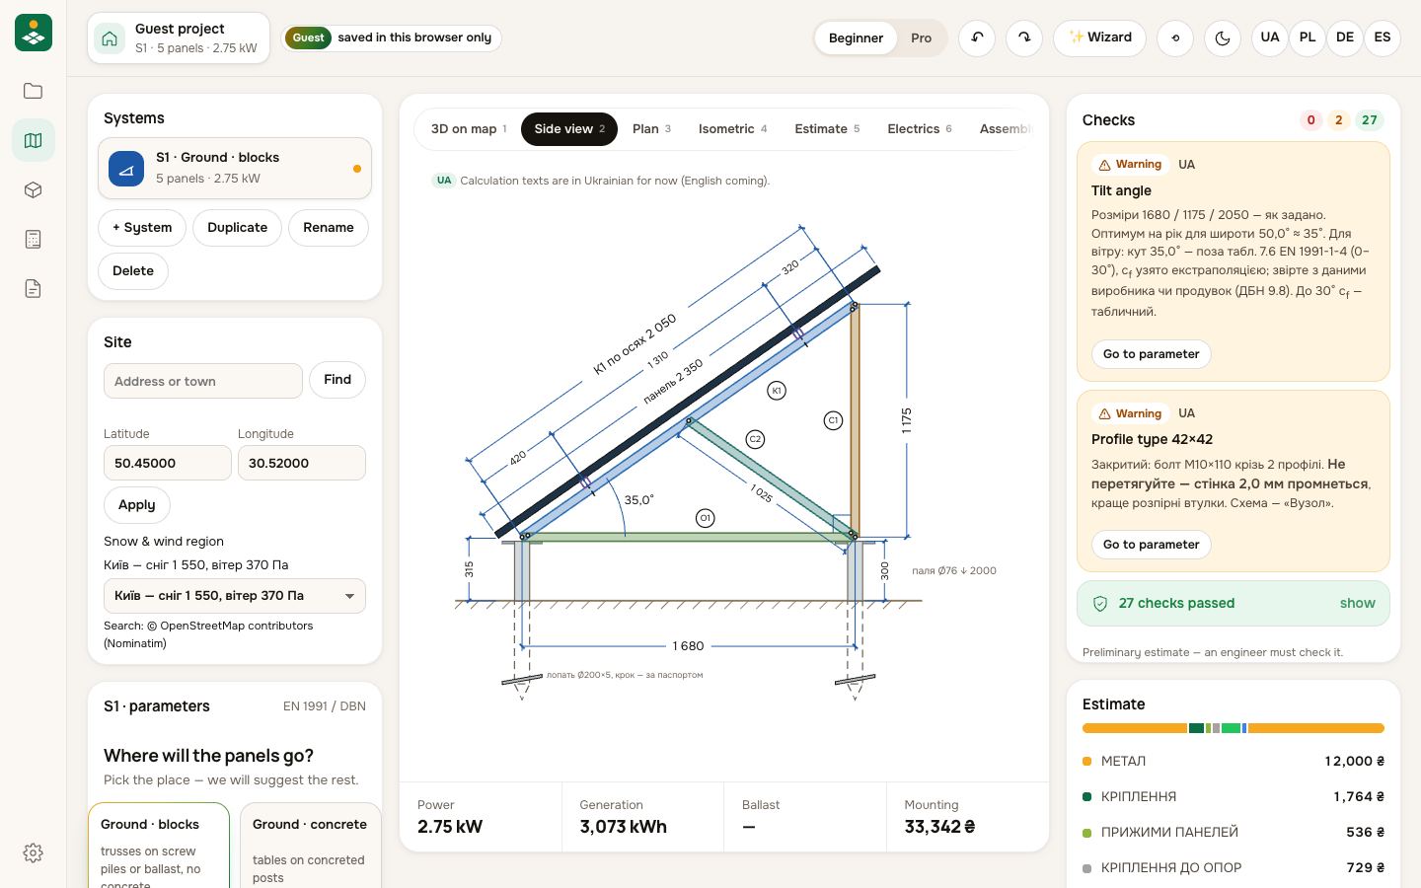Viewport: 1421px width, 888px height.
Task: Switch to Pro mode
Action: click(x=921, y=38)
